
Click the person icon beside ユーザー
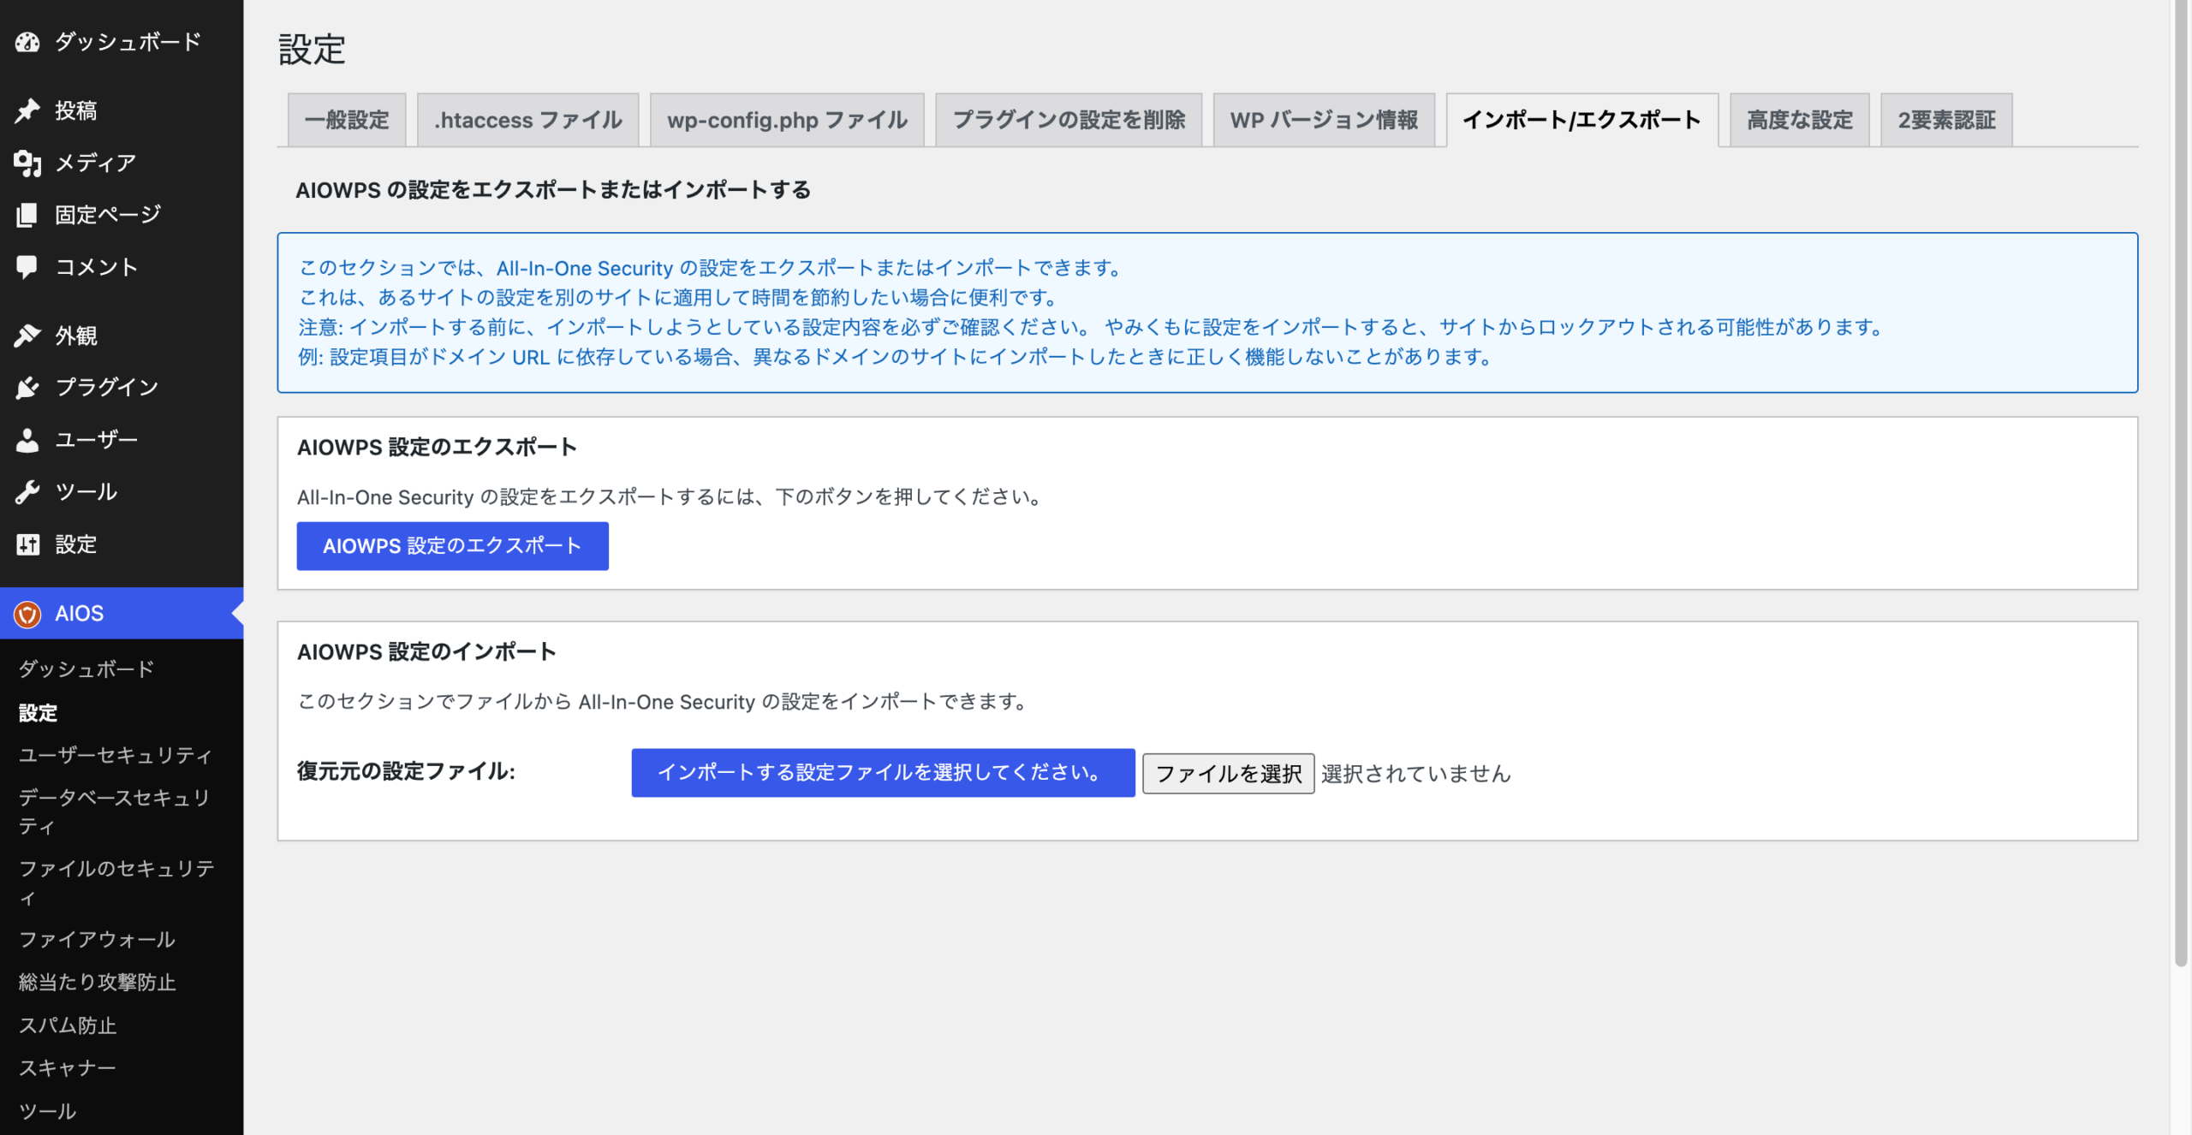point(27,440)
